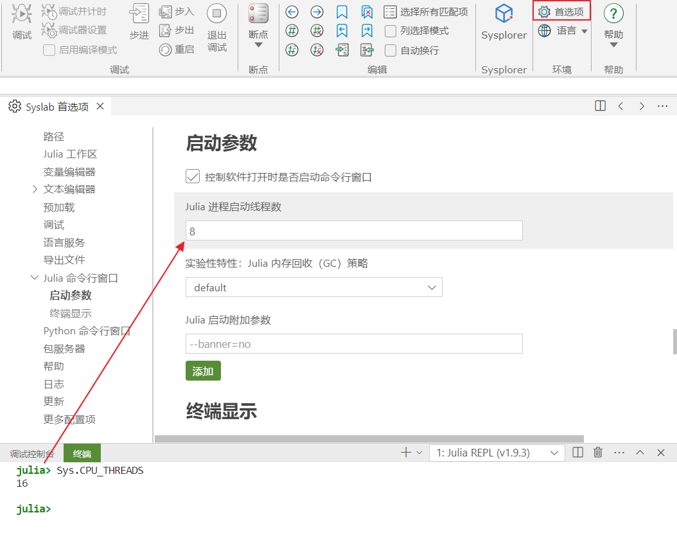Enable the 列选择模式 checkbox
Screen dimensions: 677x542
tap(391, 31)
